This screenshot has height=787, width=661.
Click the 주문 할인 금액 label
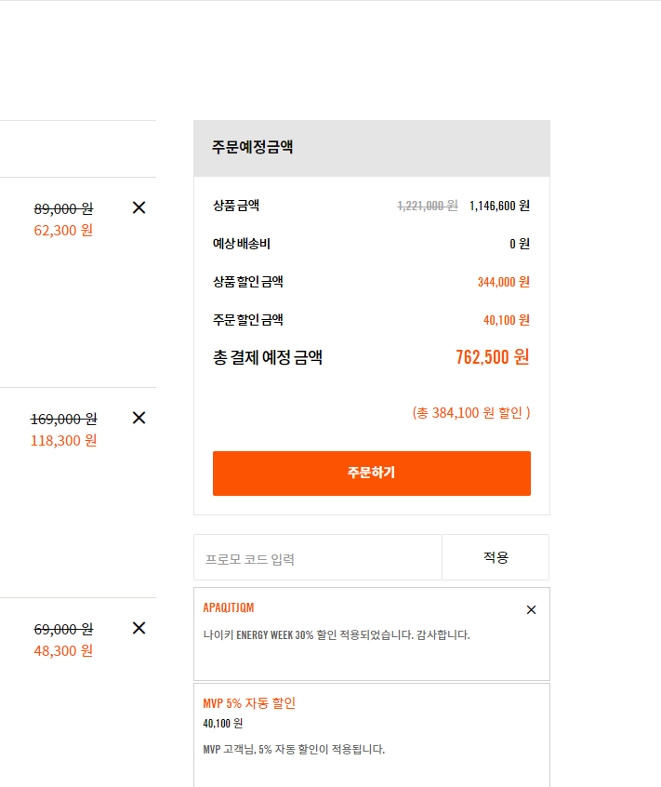(x=247, y=320)
